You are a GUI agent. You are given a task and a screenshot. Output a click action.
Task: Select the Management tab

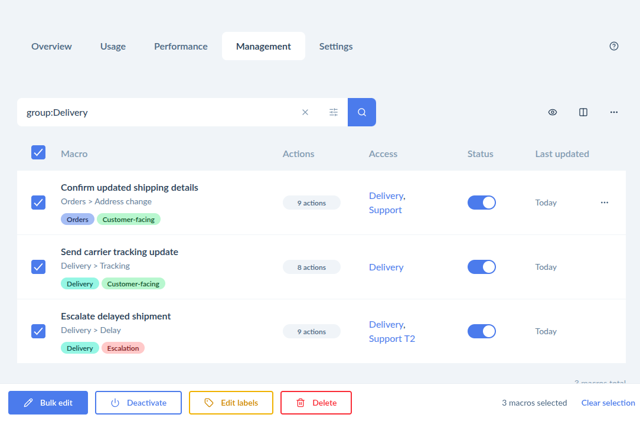click(264, 47)
